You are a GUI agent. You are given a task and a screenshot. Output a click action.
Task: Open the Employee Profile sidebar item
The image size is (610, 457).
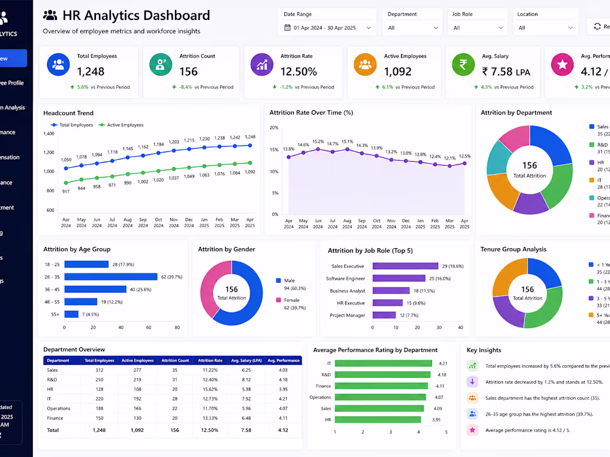tap(12, 83)
